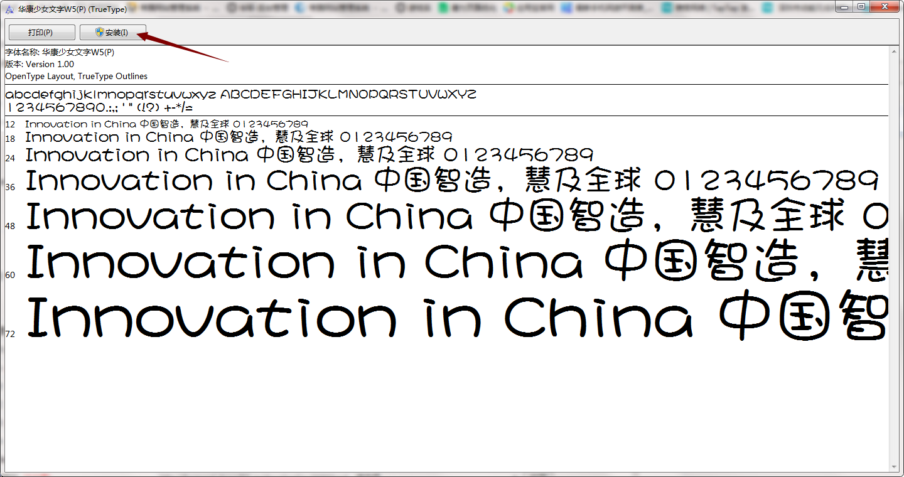Click the abcdefghijklmnopqrstuvwxyz alphabet sample line

241,95
